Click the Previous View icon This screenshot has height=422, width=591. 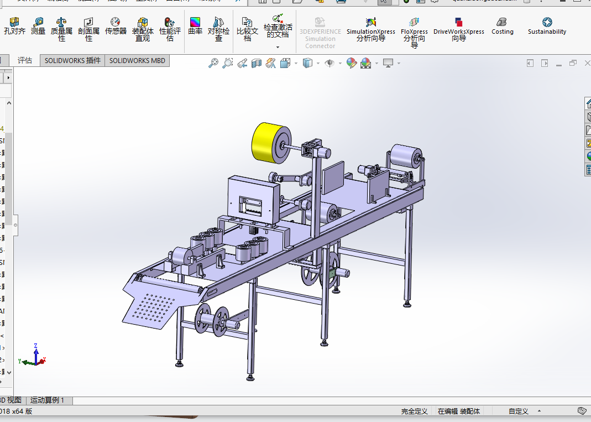242,63
